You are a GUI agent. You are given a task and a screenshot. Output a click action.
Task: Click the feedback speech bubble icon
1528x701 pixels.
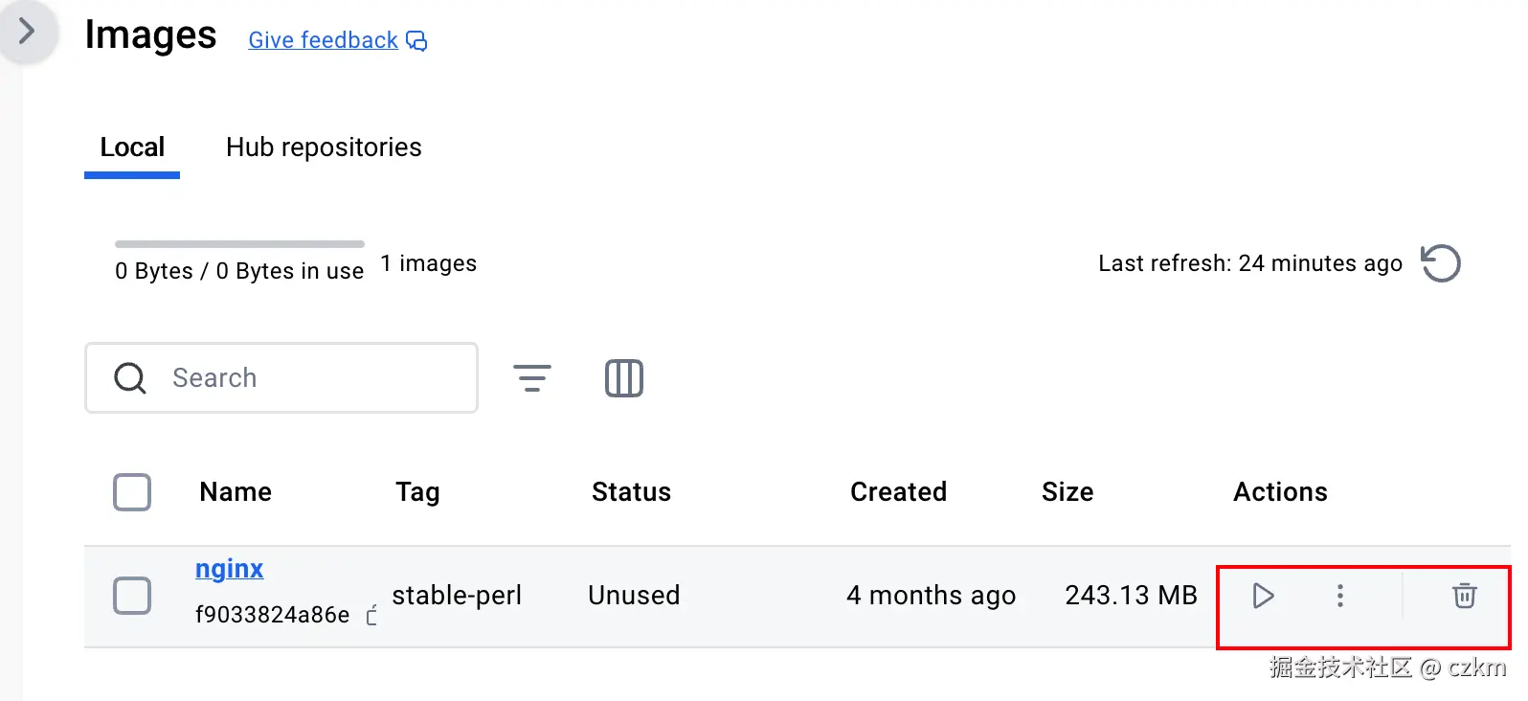[x=416, y=40]
